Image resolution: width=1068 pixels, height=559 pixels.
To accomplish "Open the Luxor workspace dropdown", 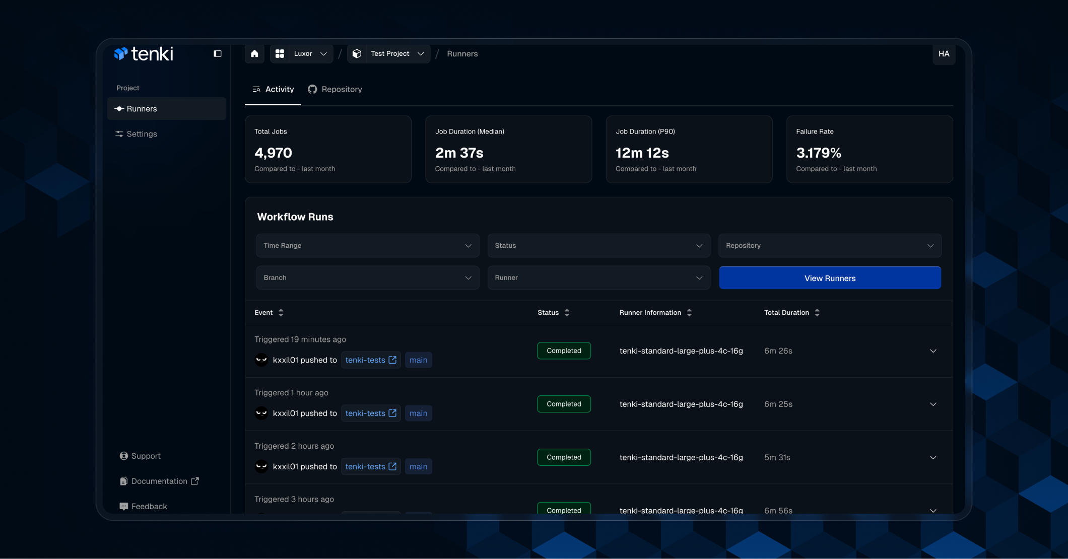I will (x=302, y=53).
